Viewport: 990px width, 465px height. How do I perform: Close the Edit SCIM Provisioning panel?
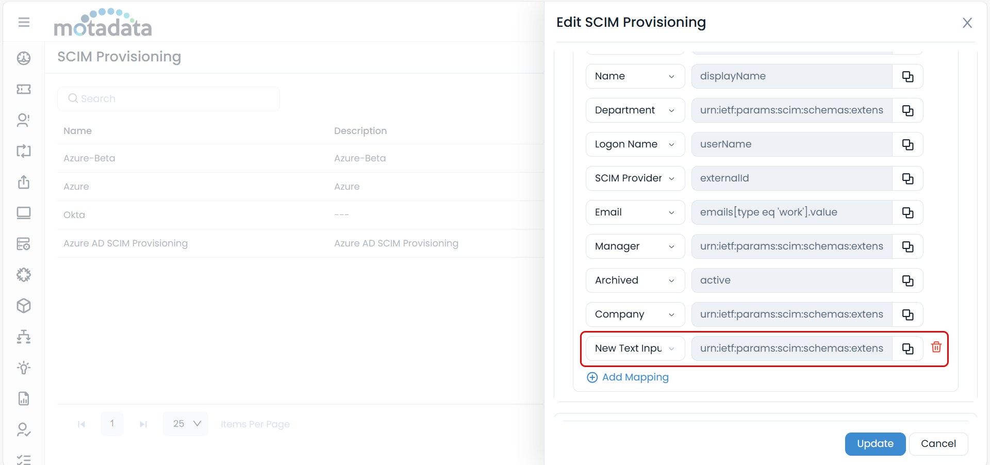click(967, 23)
